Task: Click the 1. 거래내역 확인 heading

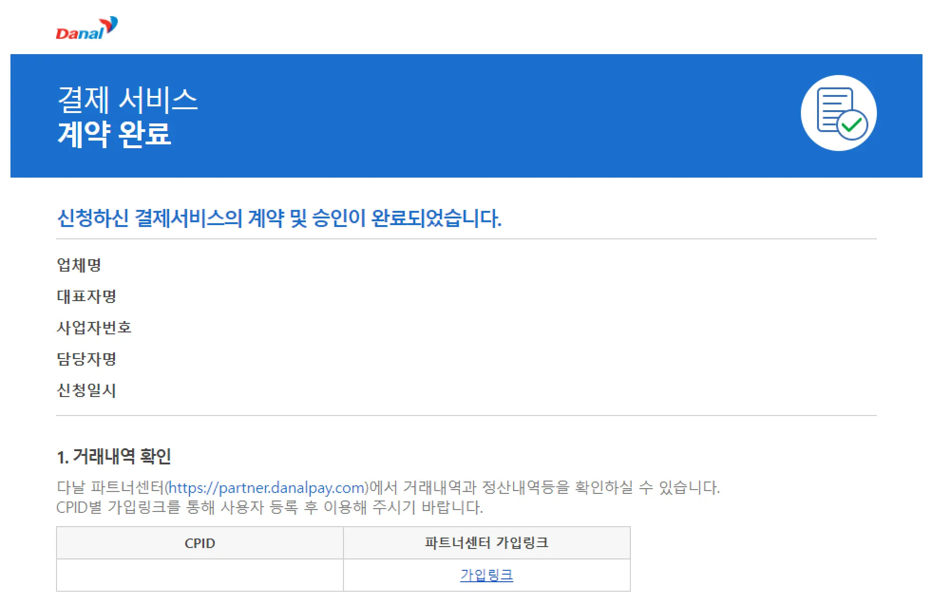Action: 114,456
